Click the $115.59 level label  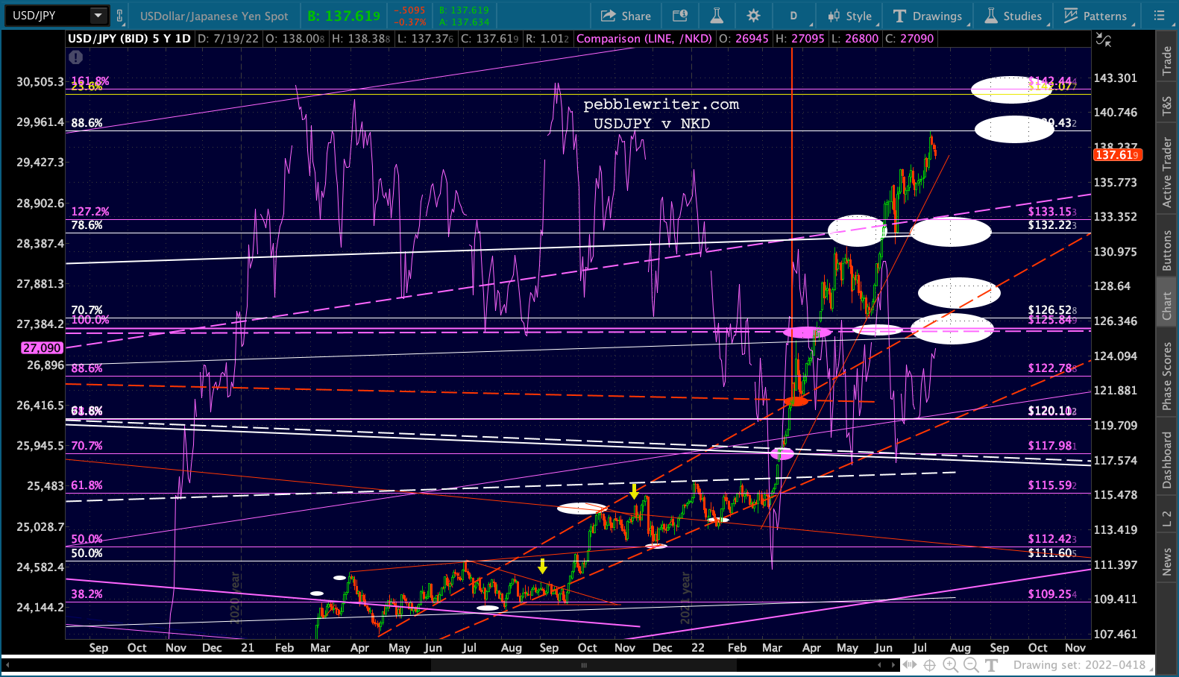1051,485
